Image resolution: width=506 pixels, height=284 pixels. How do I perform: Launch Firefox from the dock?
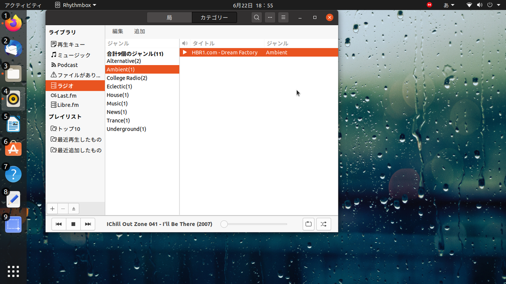click(13, 23)
